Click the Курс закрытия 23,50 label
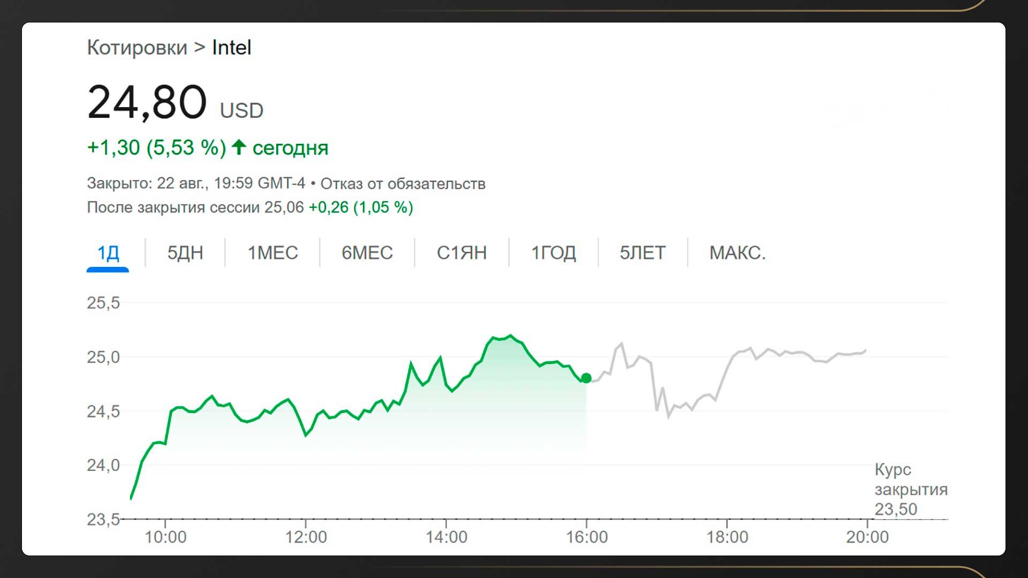The image size is (1028, 578). tap(910, 489)
